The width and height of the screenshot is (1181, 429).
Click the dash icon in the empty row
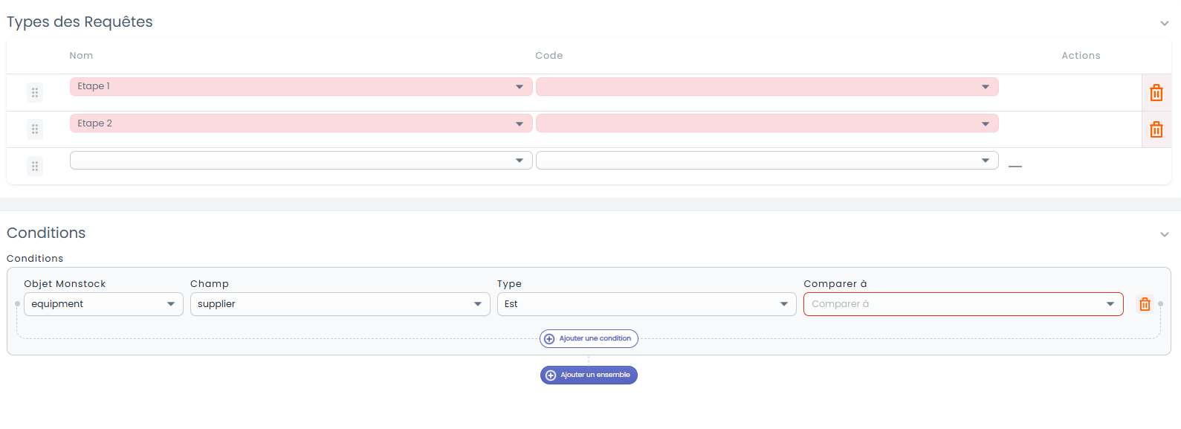[1015, 167]
